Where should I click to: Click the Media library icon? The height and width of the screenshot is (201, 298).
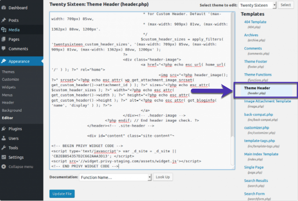click(4, 30)
